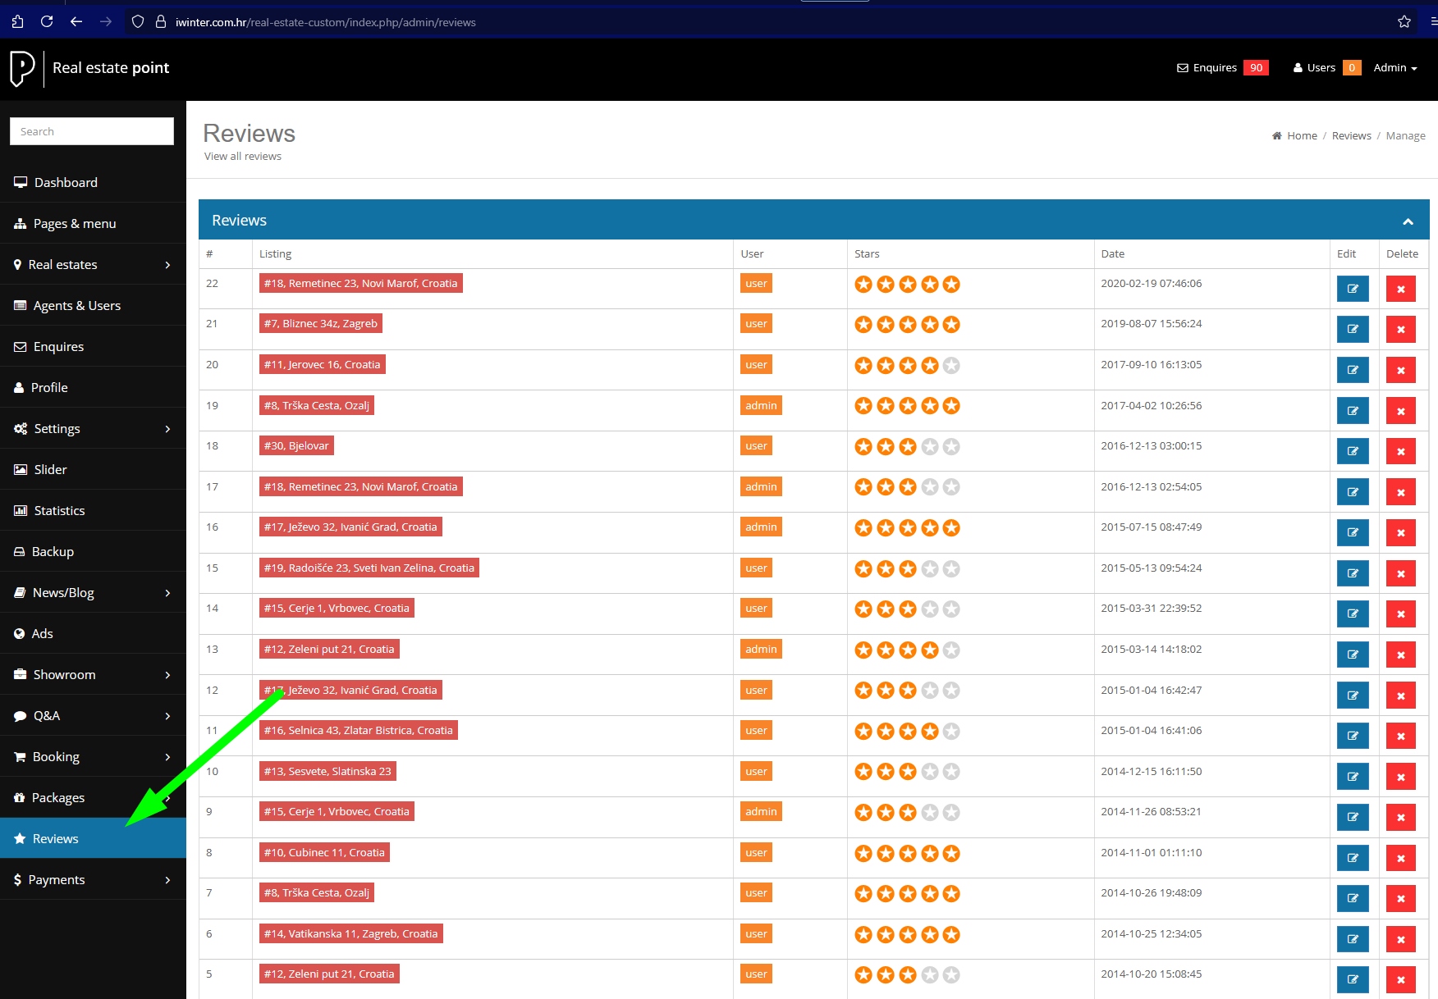Expand the Showroom sidebar submenu

(167, 675)
